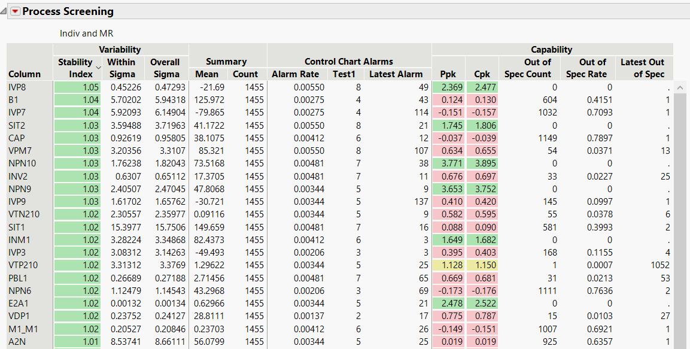Click the scrollbar up arrow
This screenshot has height=349, width=690.
point(679,86)
